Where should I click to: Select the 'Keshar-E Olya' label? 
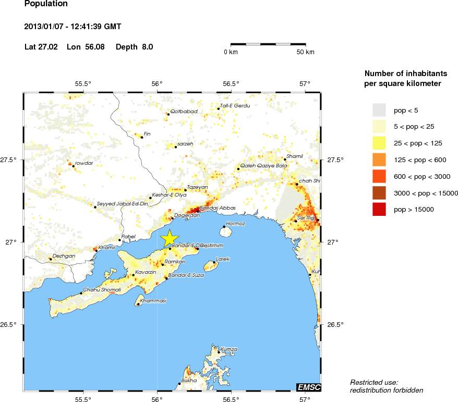169,194
